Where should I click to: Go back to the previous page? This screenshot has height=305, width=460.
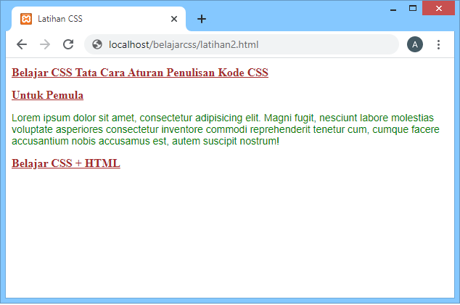[22, 44]
